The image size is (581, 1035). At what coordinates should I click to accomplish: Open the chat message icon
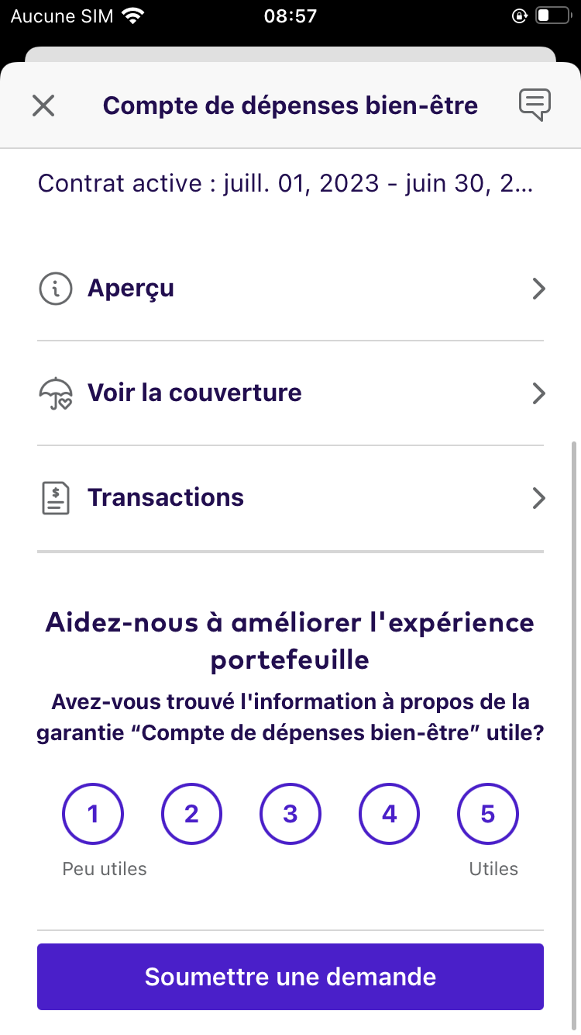click(x=535, y=105)
